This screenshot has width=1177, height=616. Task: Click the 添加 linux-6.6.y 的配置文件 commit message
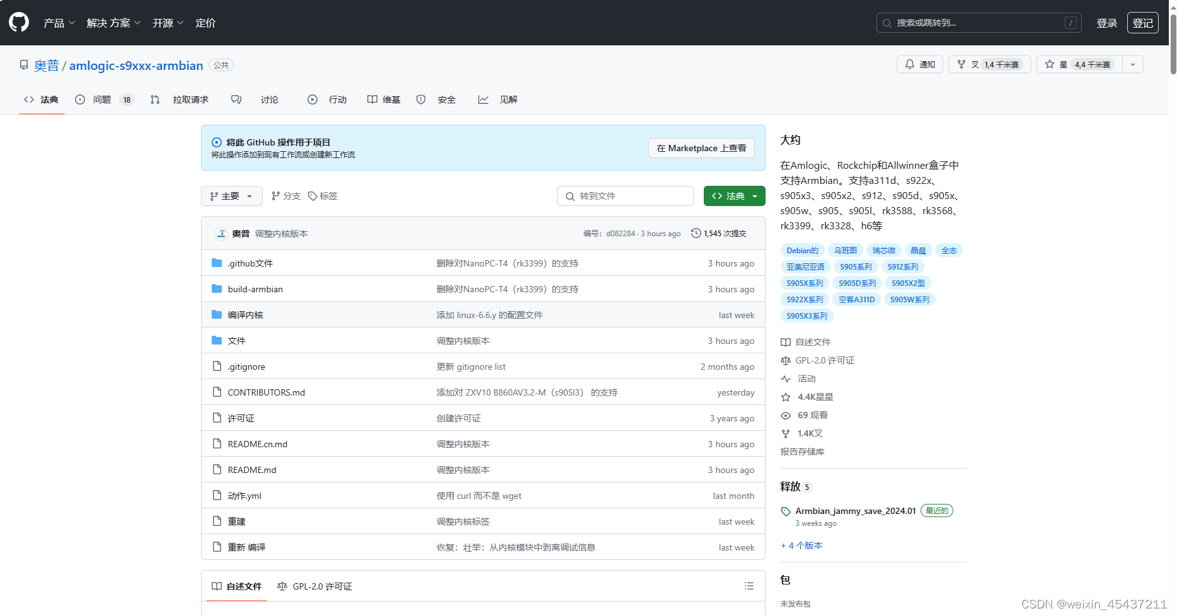(490, 315)
